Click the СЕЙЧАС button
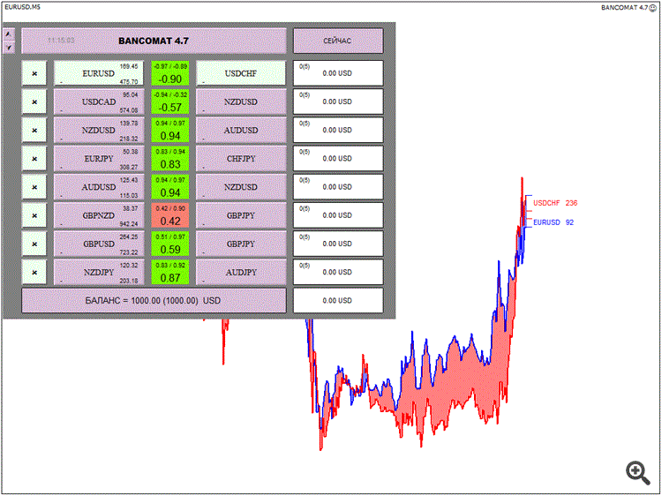This screenshot has height=496, width=662. point(338,41)
